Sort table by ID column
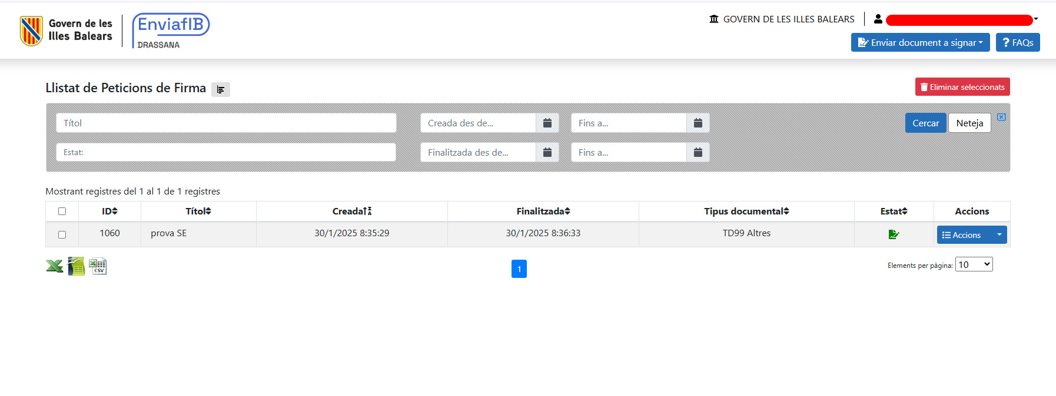 coord(109,211)
